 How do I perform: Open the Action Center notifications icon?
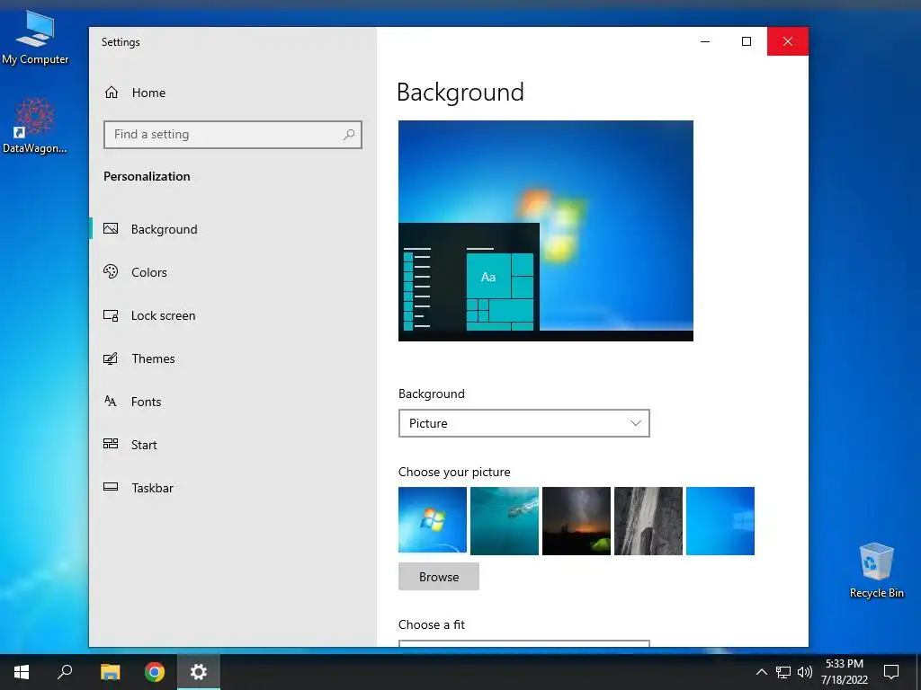click(891, 672)
